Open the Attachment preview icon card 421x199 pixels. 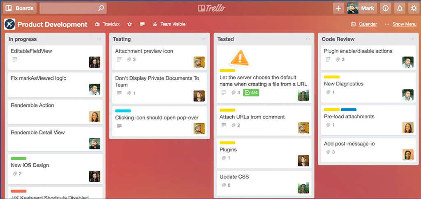click(x=160, y=57)
